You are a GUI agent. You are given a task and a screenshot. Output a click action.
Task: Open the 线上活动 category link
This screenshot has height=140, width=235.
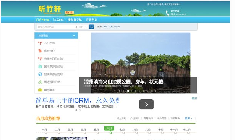coord(122,119)
